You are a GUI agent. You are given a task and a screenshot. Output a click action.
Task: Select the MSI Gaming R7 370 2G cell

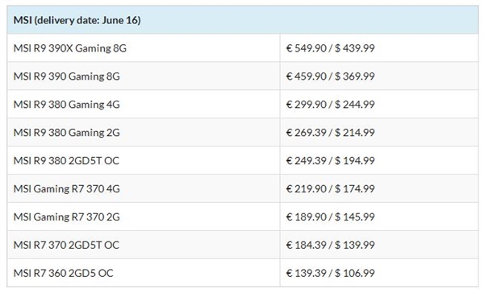tap(144, 217)
